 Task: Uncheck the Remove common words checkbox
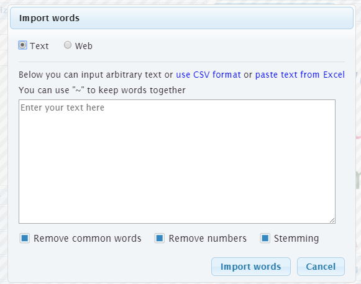pyautogui.click(x=25, y=238)
